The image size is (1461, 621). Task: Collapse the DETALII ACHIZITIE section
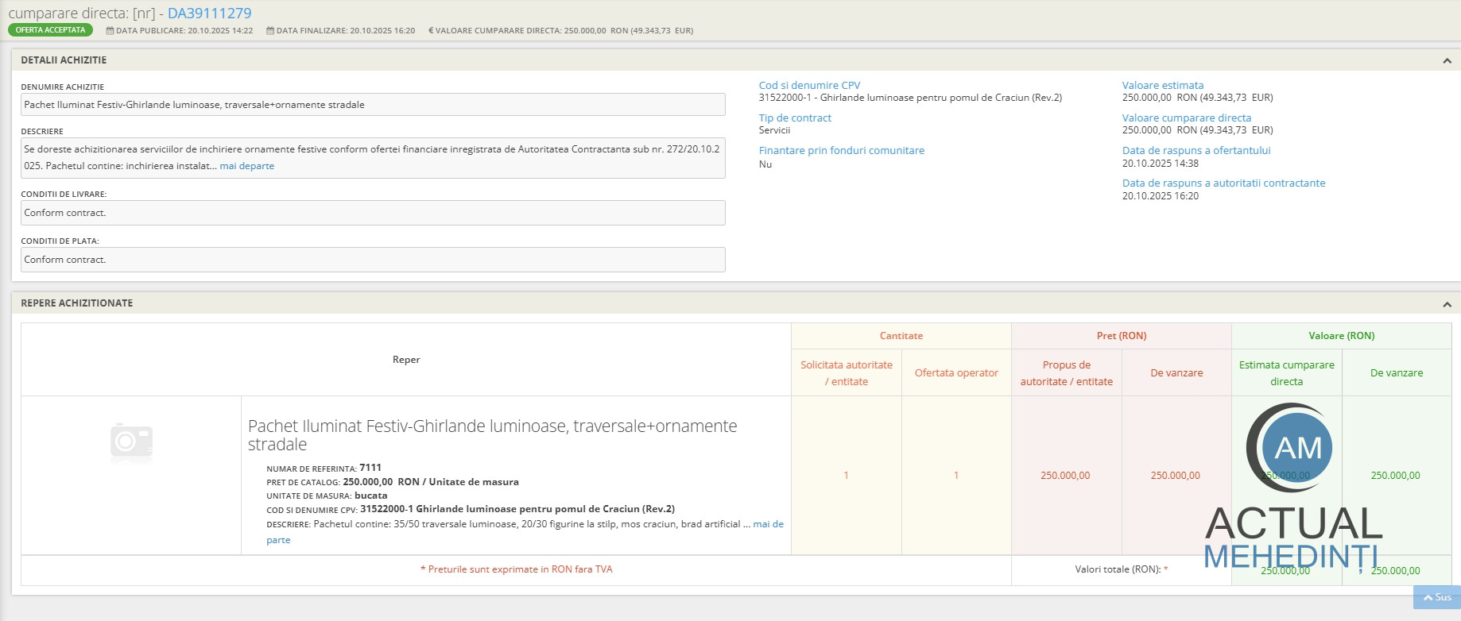[x=1447, y=61]
